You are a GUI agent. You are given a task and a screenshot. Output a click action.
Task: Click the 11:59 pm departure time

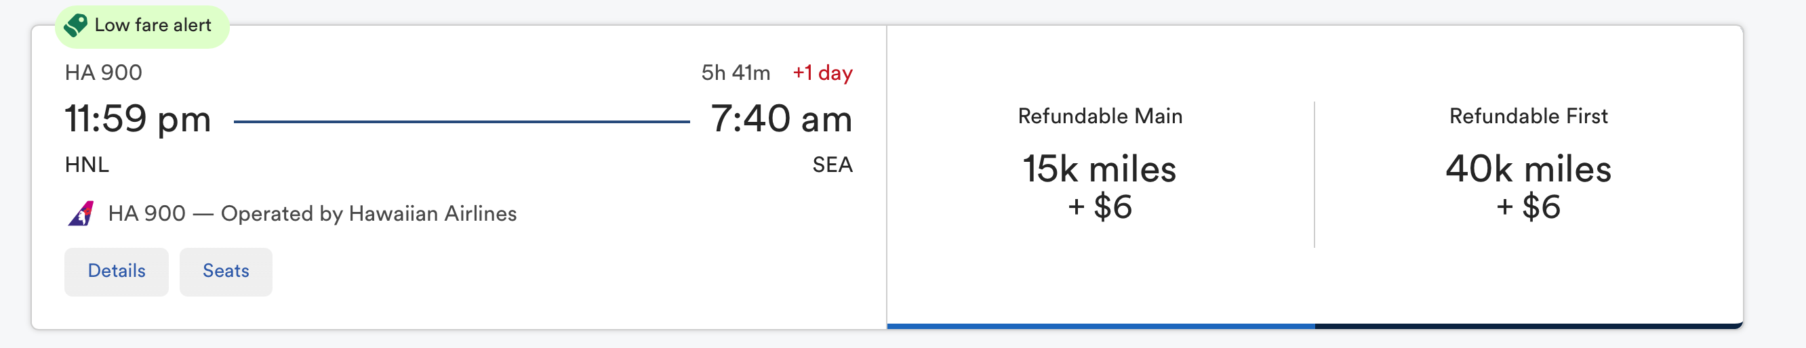pyautogui.click(x=138, y=118)
